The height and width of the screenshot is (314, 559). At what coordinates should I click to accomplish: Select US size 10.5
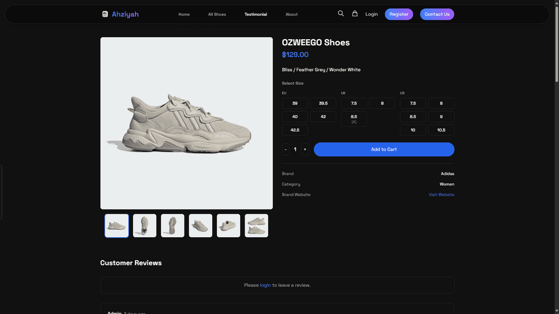pos(441,130)
